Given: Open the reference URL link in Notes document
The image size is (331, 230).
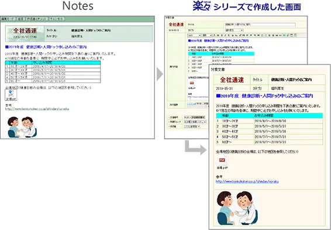Looking at the screenshot, I should point(37,109).
